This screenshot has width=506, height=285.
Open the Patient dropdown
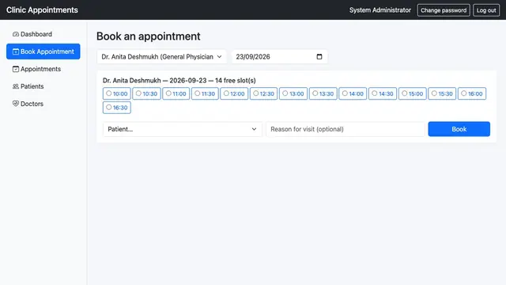[x=183, y=129]
